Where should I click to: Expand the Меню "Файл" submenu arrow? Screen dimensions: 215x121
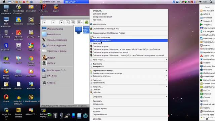[166, 60]
